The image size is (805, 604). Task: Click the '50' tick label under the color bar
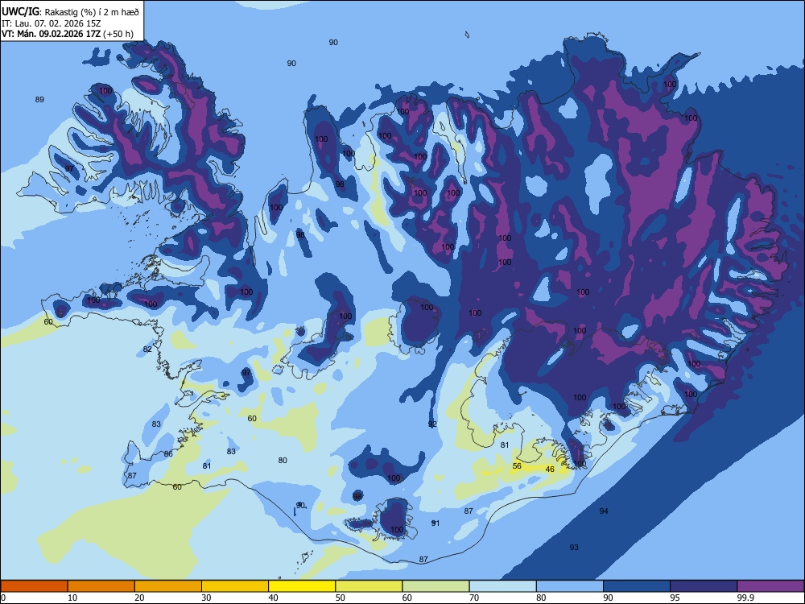(x=341, y=598)
